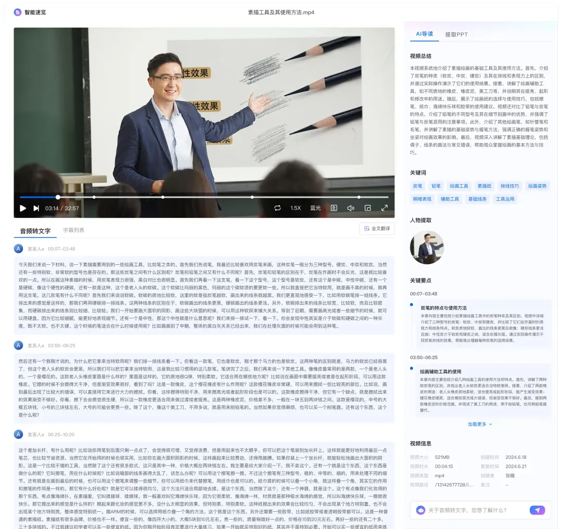Click speaker avatar A at 06:25–10:20
The width and height of the screenshot is (562, 529).
click(x=18, y=434)
